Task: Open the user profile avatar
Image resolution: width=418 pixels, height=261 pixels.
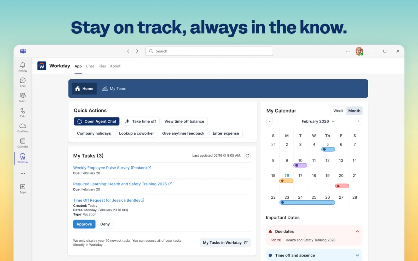Action: [359, 51]
